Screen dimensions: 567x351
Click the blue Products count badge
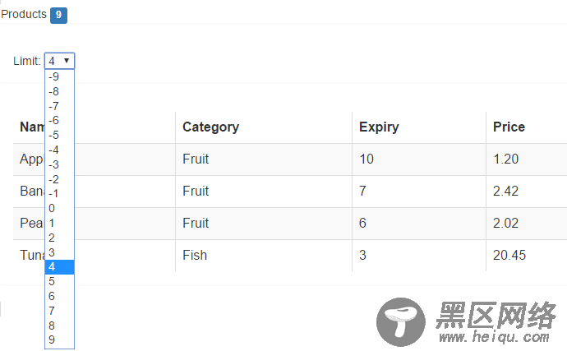point(58,15)
